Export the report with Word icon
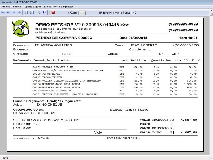 (x=44, y=13)
